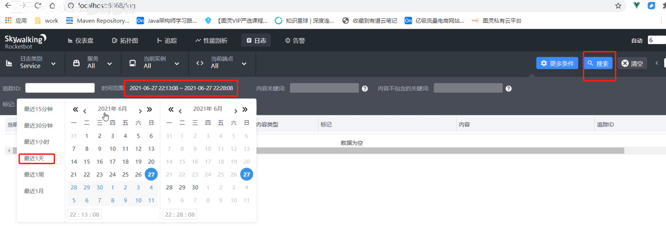This screenshot has width=666, height=226.
Task: Expand 日志类别 Service dropdown
Action: (x=33, y=63)
